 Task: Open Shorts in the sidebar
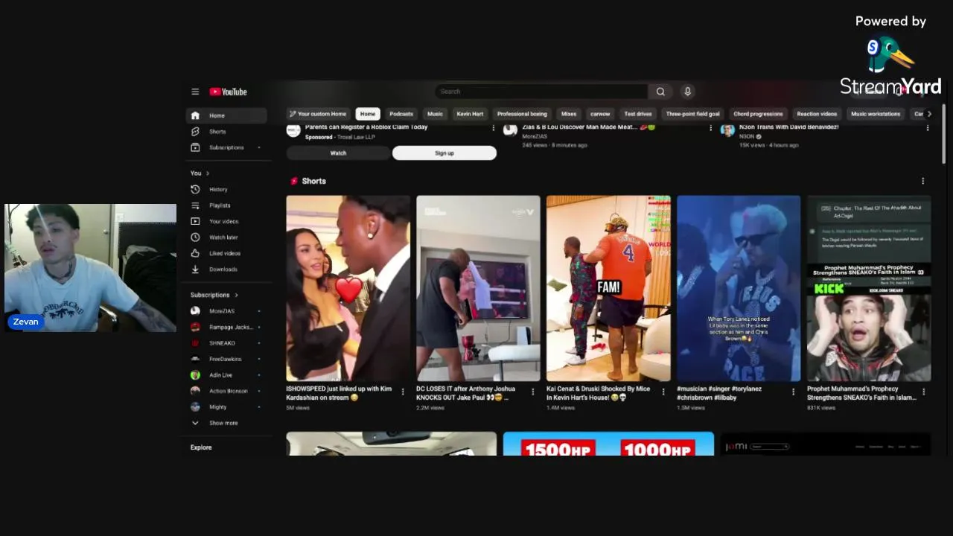[226, 131]
